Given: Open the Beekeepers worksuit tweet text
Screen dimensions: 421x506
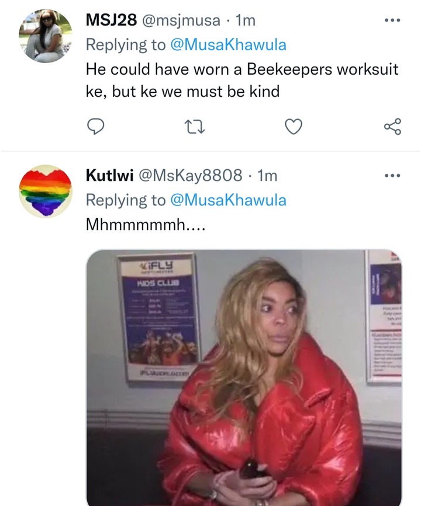Looking at the screenshot, I should coord(242,80).
